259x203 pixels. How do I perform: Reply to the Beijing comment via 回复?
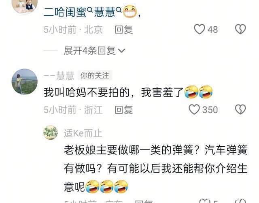click(124, 30)
